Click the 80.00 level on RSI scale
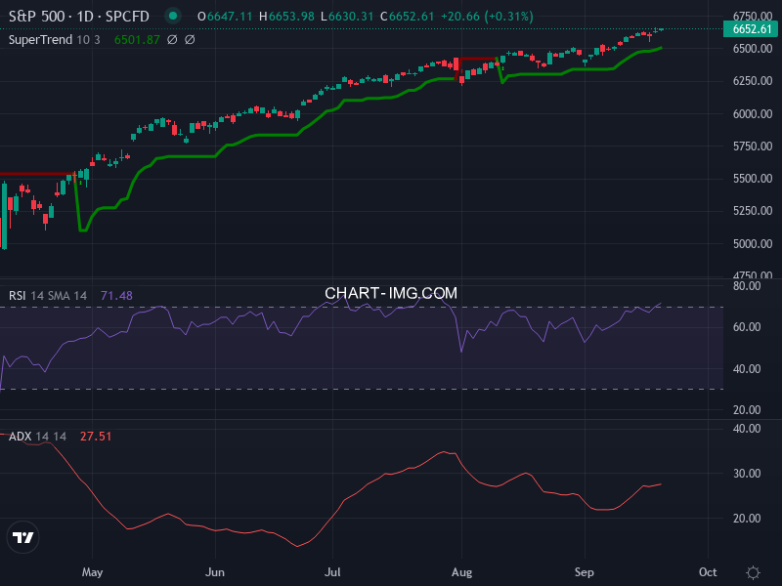Image resolution: width=782 pixels, height=586 pixels. pos(748,286)
